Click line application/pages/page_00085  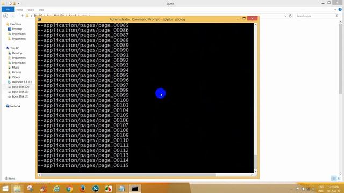click(83, 25)
